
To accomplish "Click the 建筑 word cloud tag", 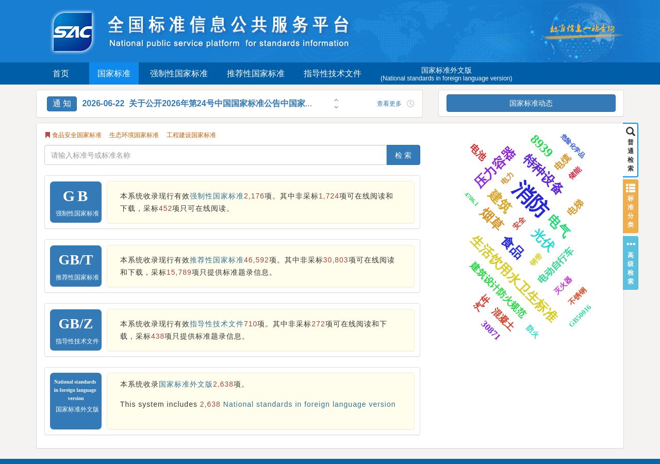I will (499, 202).
